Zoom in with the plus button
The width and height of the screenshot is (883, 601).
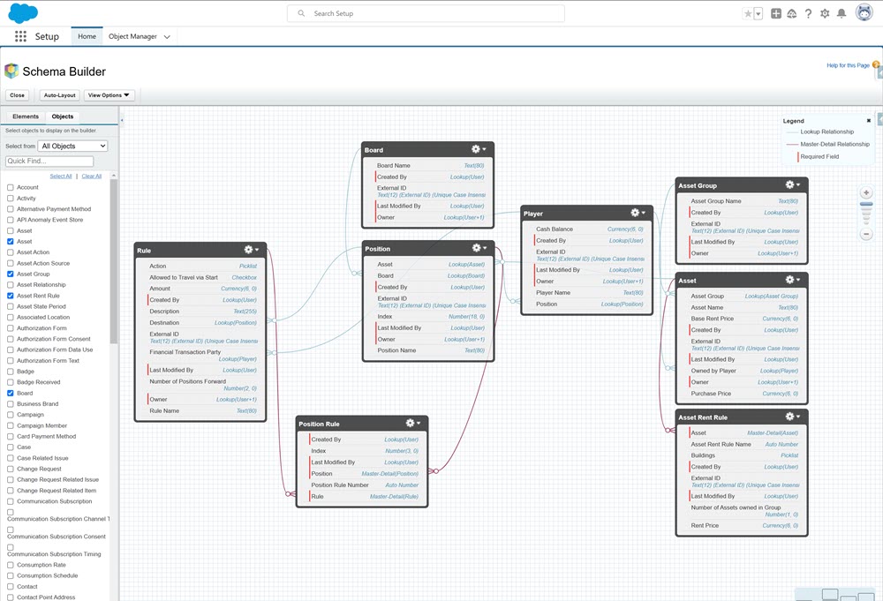pyautogui.click(x=866, y=192)
